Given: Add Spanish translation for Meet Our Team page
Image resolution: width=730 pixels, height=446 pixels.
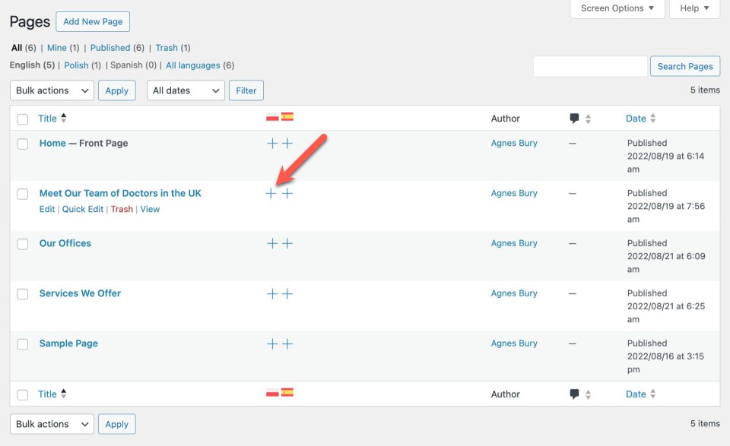Looking at the screenshot, I should point(287,194).
